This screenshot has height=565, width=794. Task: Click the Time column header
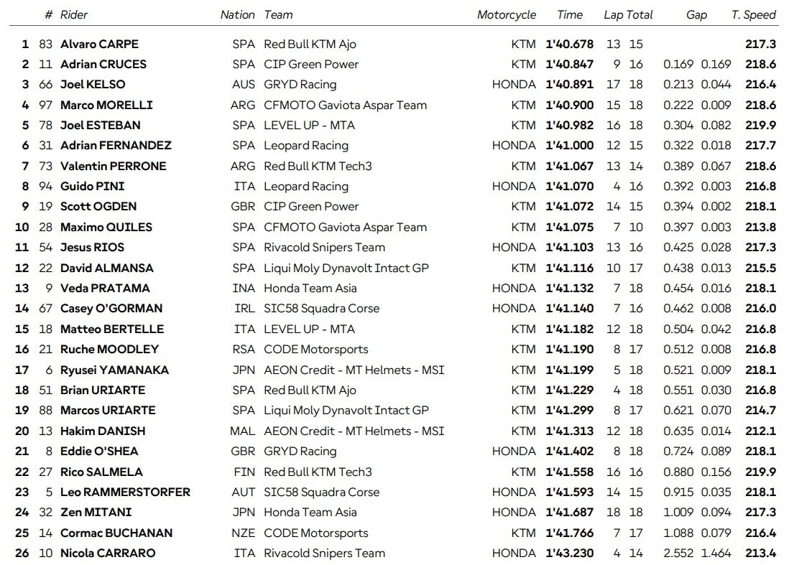click(570, 14)
